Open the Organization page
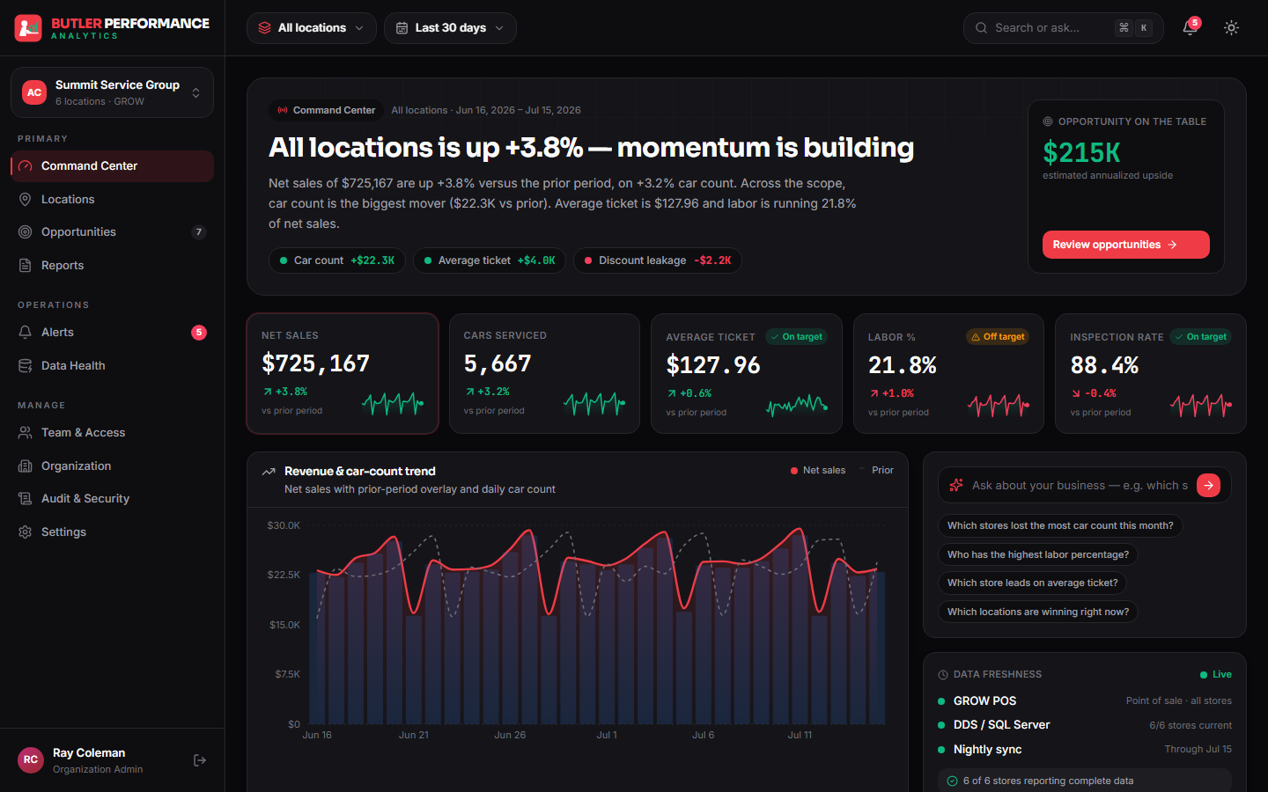1268x792 pixels. click(112, 466)
